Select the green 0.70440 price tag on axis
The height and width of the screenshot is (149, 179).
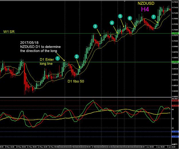tap(175, 33)
